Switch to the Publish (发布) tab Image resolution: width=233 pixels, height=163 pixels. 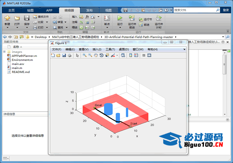90,10
